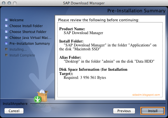Click the Pre-Installation Summary page title
This screenshot has height=118, width=168.
(x=136, y=11)
